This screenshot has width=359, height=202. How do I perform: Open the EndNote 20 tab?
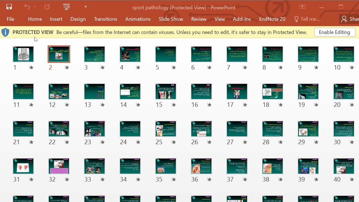272,19
